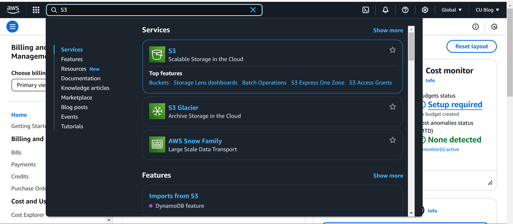Open the S3 Glacier service link
Image resolution: width=513 pixels, height=224 pixels.
(x=183, y=108)
